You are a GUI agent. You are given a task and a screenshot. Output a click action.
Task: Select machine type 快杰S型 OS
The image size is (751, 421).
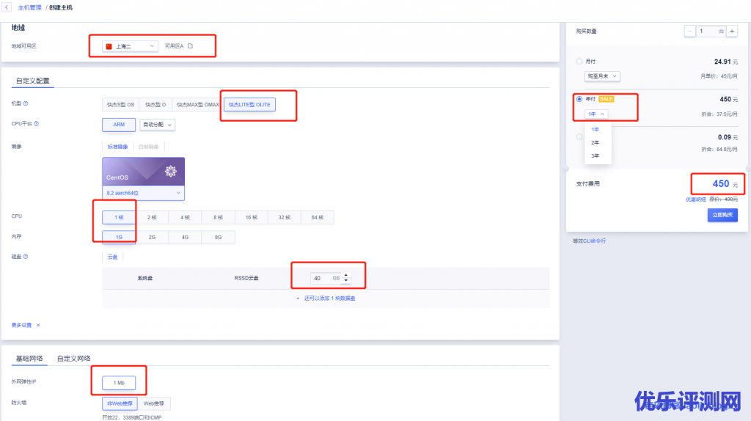(121, 104)
